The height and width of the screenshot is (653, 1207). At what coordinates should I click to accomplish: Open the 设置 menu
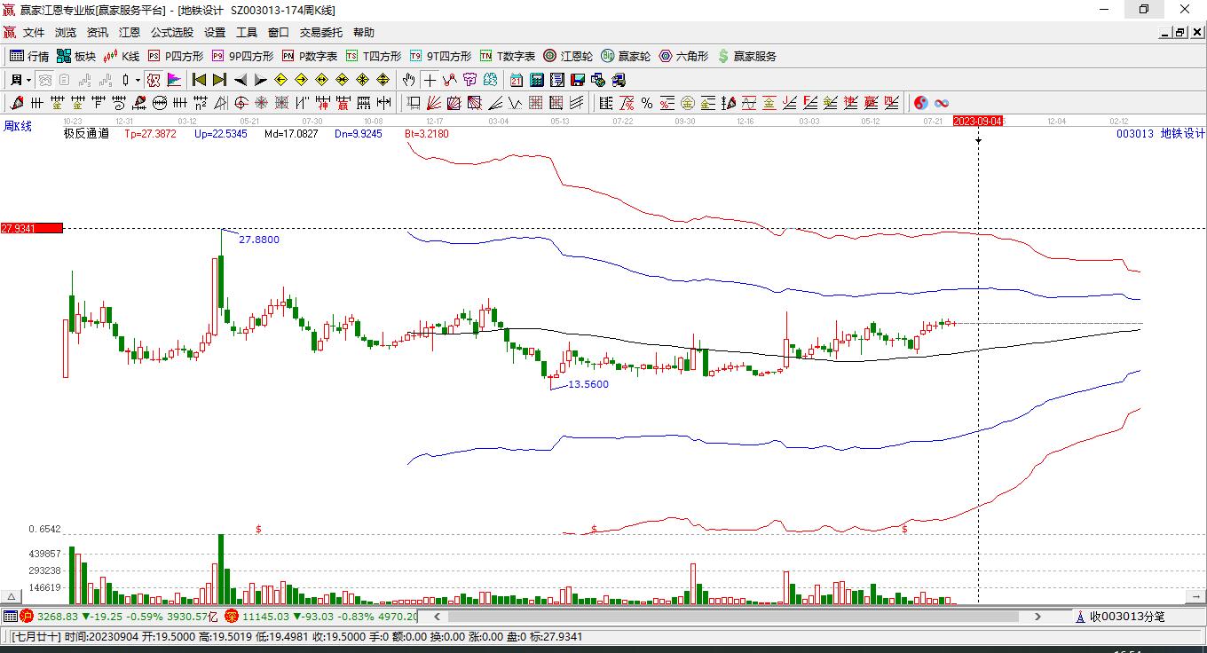(215, 33)
